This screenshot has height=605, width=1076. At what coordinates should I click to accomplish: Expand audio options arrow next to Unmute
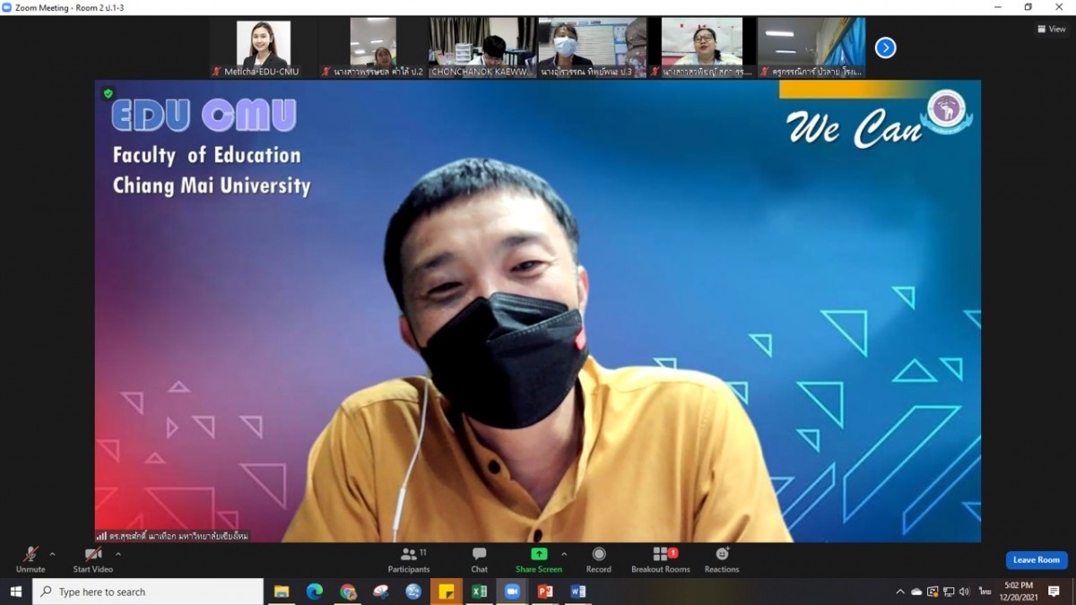(x=52, y=554)
